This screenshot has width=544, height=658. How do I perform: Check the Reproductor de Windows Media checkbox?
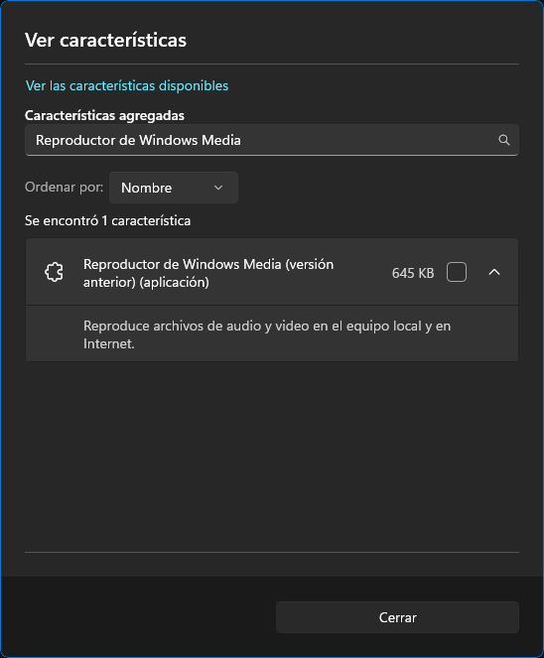pos(457,272)
